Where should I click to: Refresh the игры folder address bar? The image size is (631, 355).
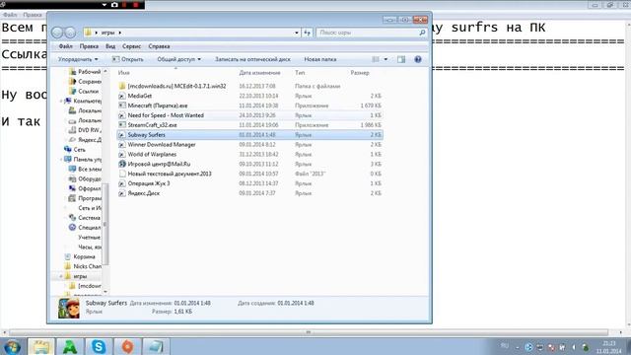click(x=308, y=33)
